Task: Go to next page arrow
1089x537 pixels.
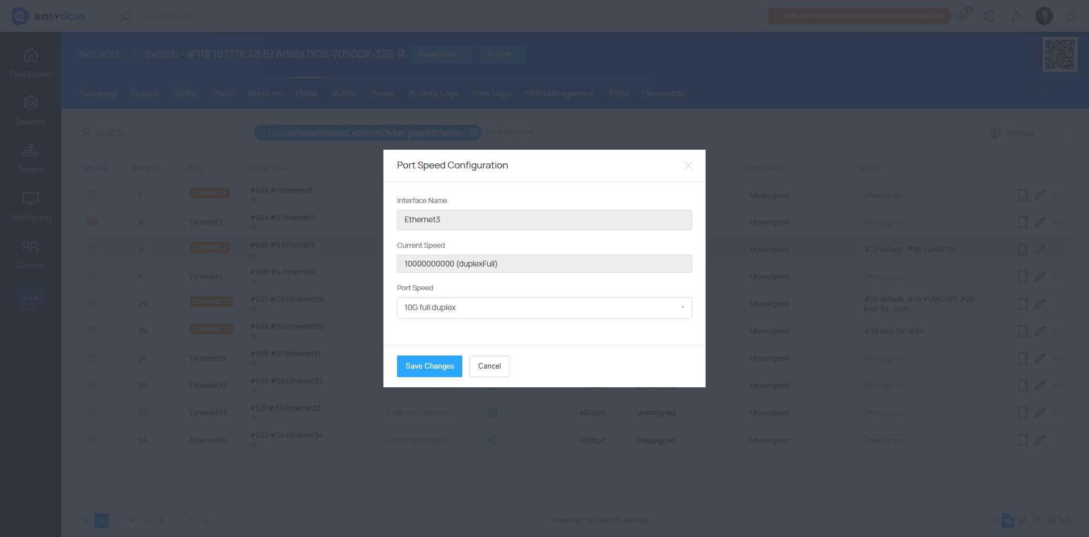Action: point(205,521)
